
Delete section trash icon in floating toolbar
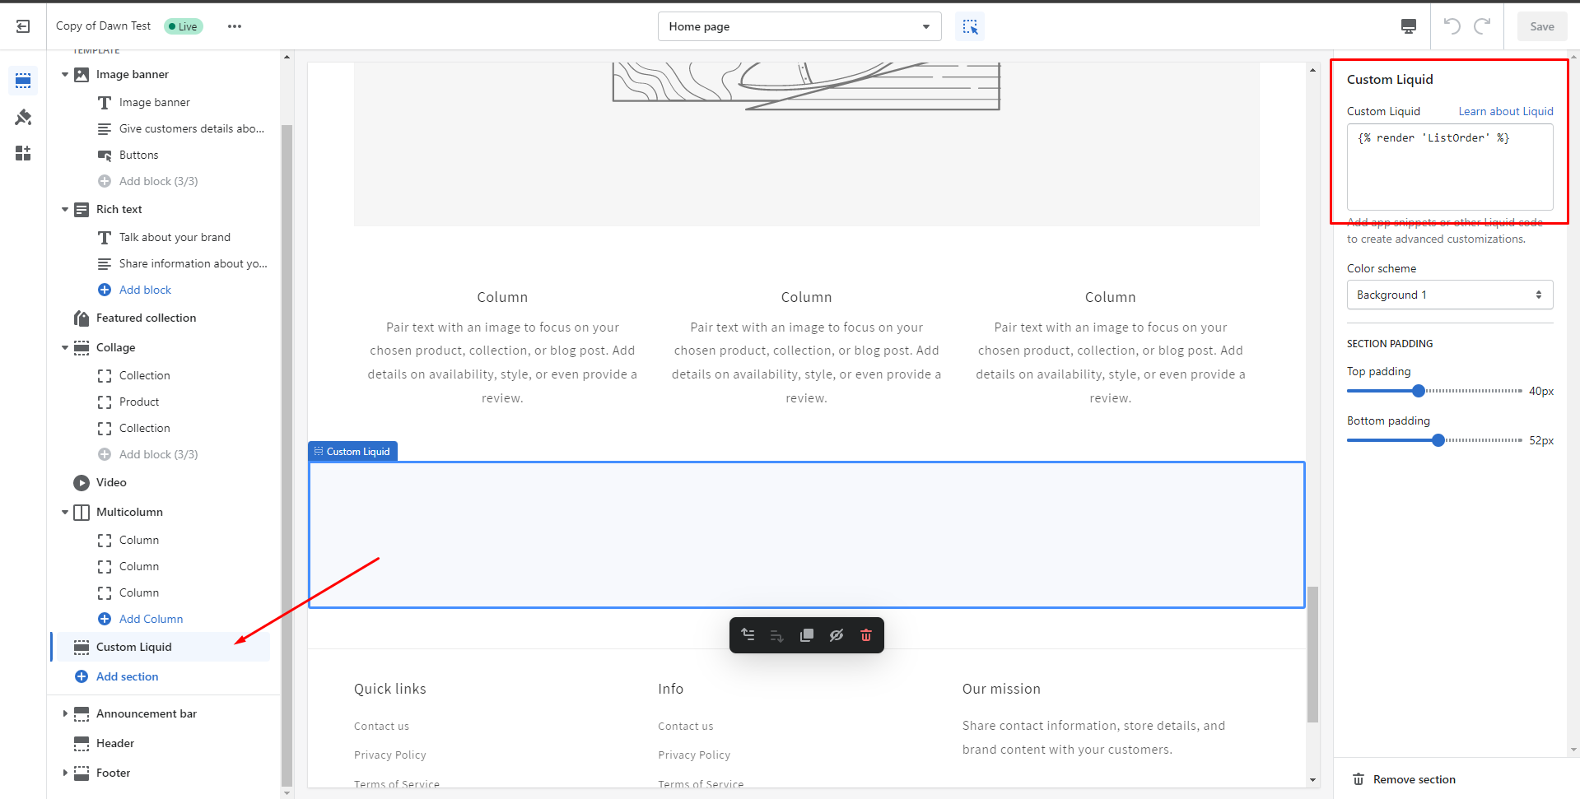click(866, 635)
